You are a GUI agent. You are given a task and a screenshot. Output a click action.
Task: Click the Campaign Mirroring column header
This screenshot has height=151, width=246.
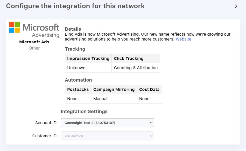point(114,90)
